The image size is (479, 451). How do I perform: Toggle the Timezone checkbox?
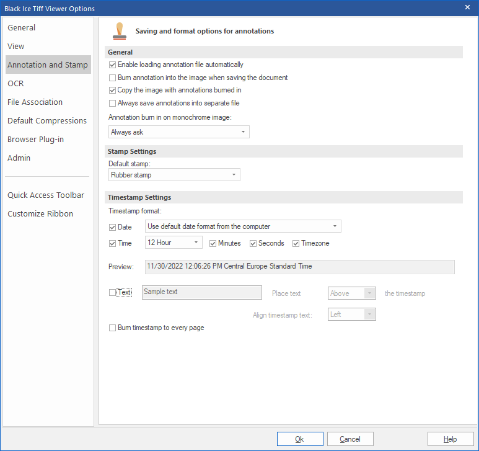[x=296, y=243]
